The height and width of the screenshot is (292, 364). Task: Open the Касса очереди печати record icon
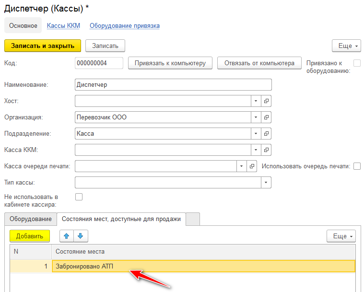pos(252,166)
